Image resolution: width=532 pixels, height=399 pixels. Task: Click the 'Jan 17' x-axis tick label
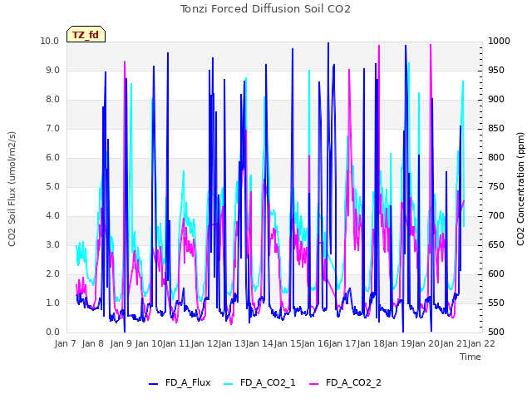342,343
